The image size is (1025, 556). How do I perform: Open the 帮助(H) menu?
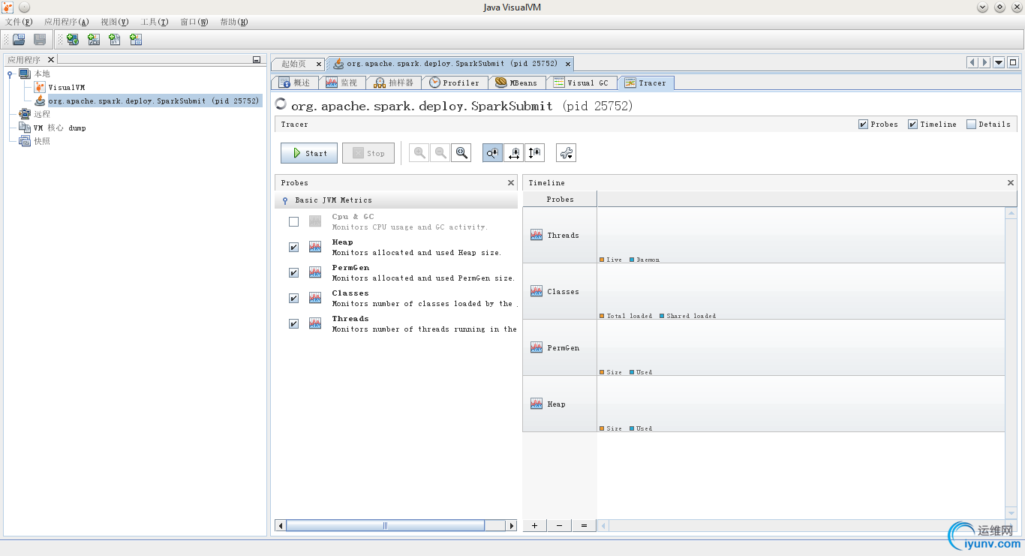coord(234,22)
